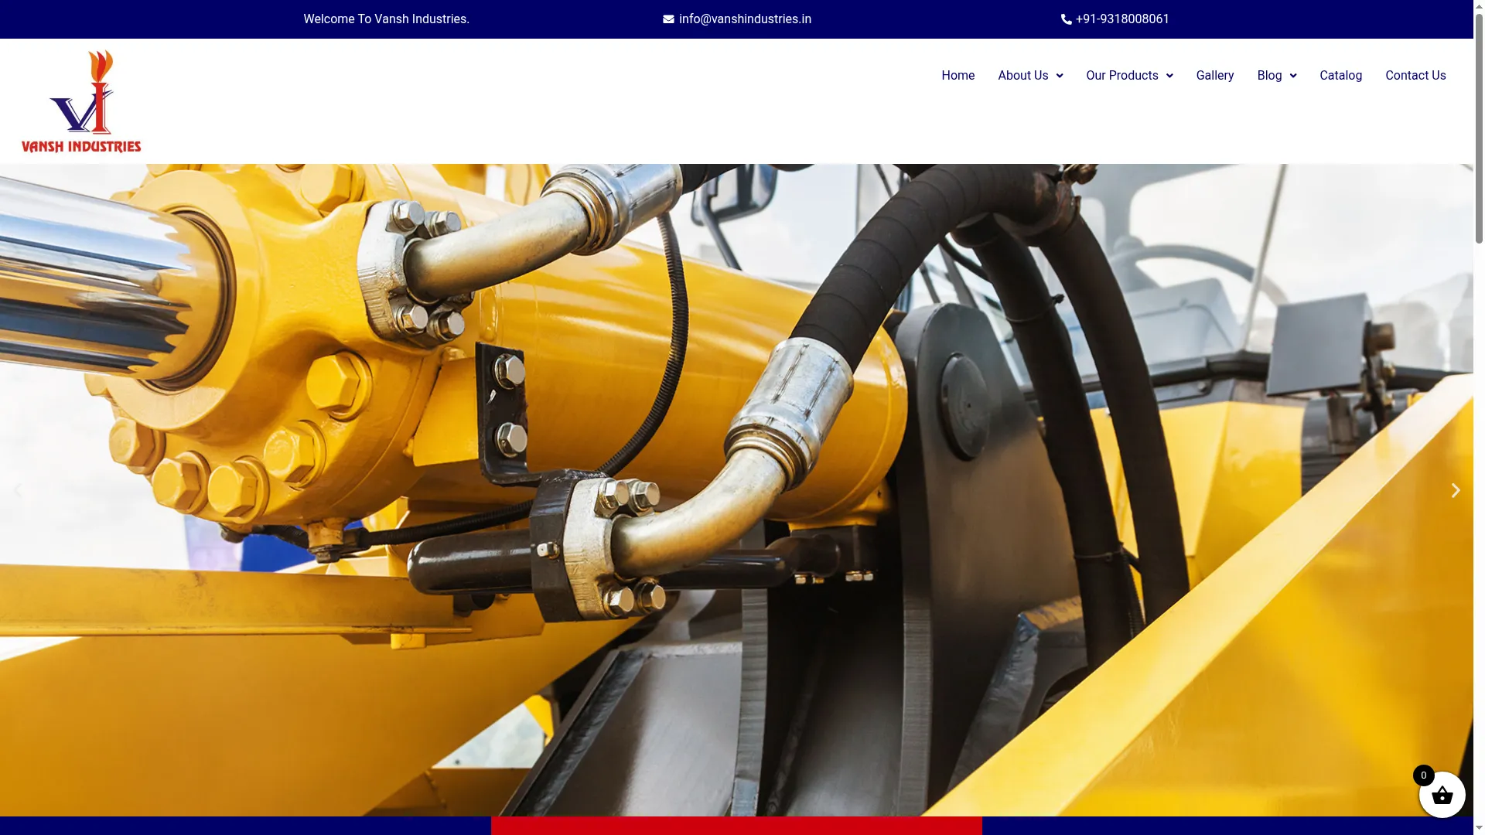Screen dimensions: 1485x835
Task: Click the info@vanshindustries.in email link
Action: (x=745, y=19)
